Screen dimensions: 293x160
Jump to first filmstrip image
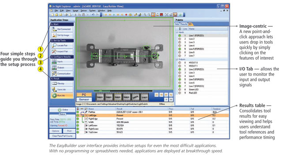pos(156,95)
